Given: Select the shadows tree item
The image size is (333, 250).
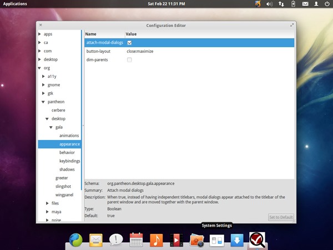Looking at the screenshot, I should click(x=67, y=169).
